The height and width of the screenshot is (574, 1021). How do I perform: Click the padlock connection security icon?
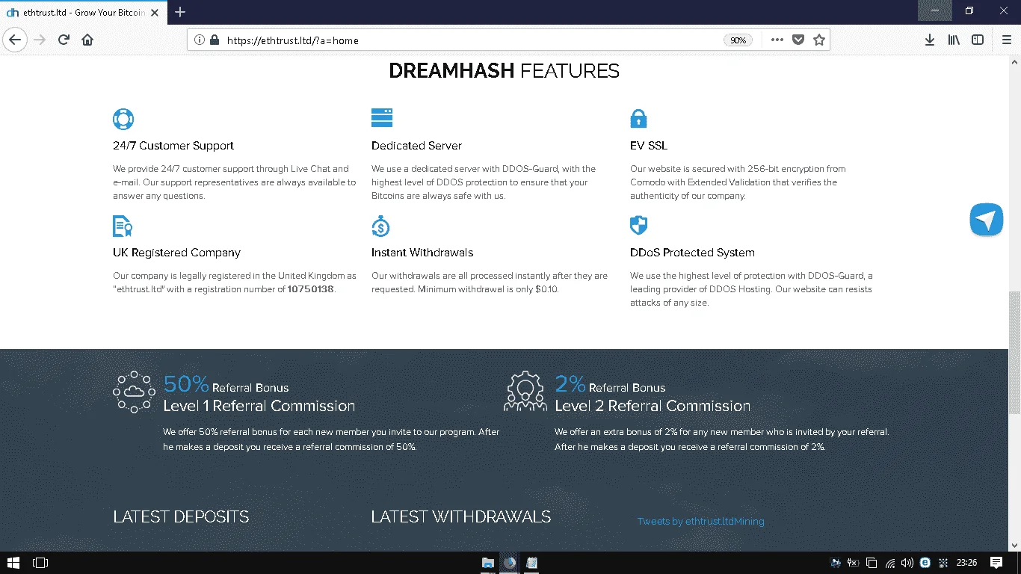point(215,40)
